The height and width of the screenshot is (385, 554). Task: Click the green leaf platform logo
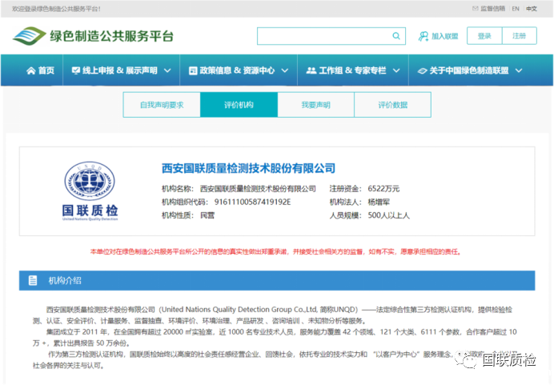(30, 37)
